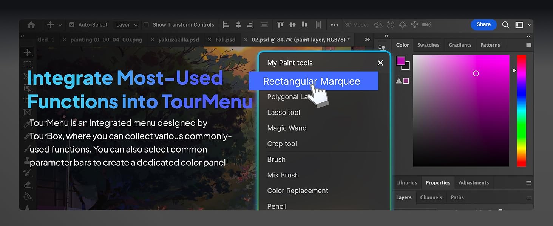Image resolution: width=553 pixels, height=226 pixels.
Task: Select the Eraser tool in left toolbar
Action: click(x=27, y=185)
